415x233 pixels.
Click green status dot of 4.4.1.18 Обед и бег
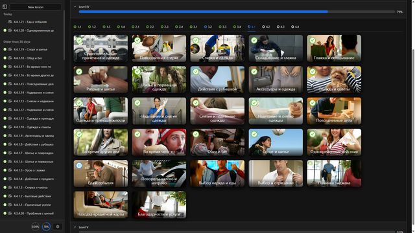click(5, 58)
